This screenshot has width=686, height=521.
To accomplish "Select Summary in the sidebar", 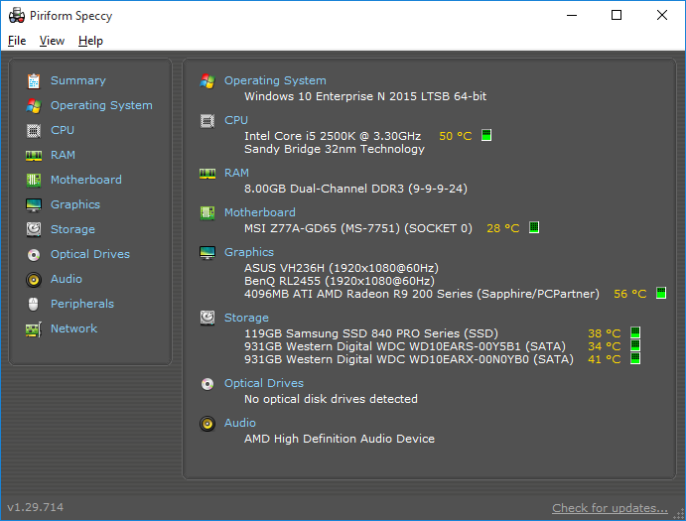I will [78, 80].
